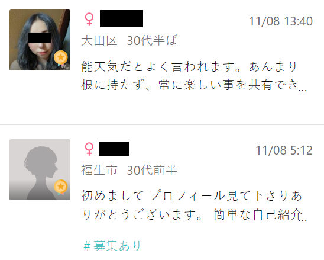Open the 大田区 user's profile photo
This screenshot has width=324, height=260.
[40, 40]
